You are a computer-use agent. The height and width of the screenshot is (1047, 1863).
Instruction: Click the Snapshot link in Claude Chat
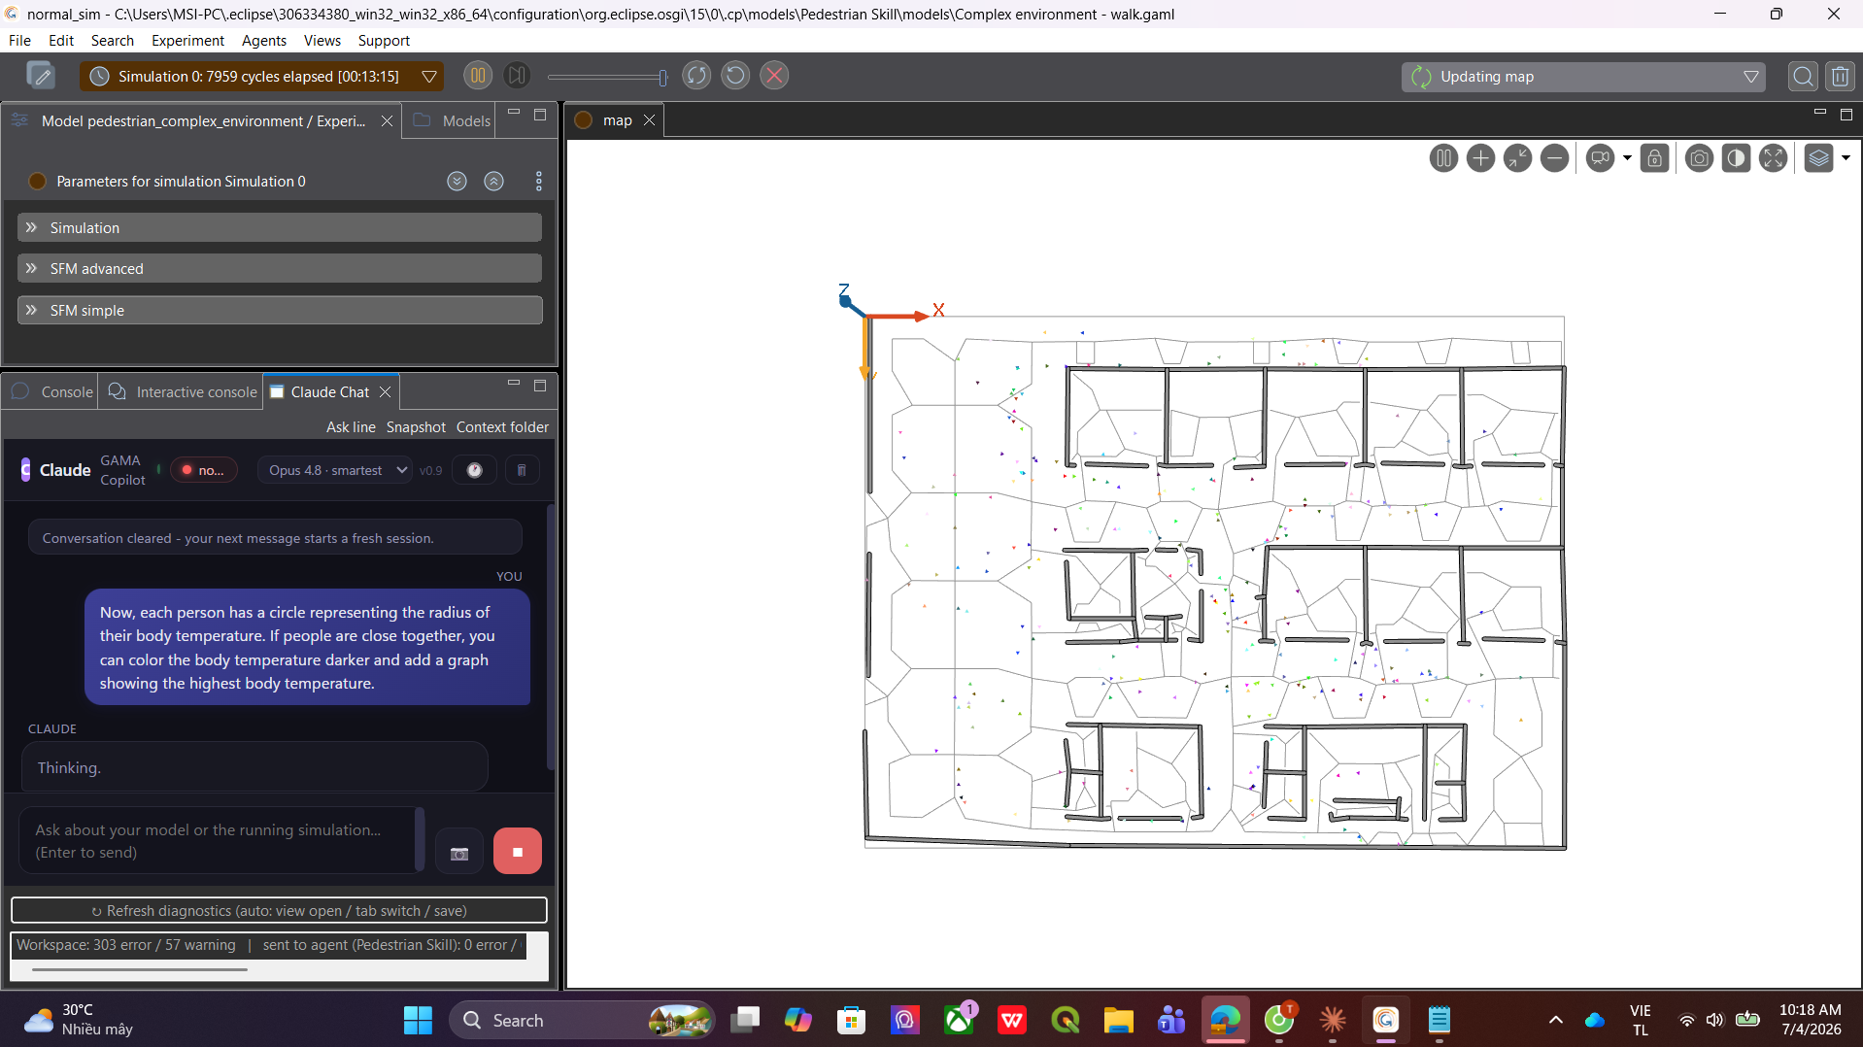click(x=416, y=426)
